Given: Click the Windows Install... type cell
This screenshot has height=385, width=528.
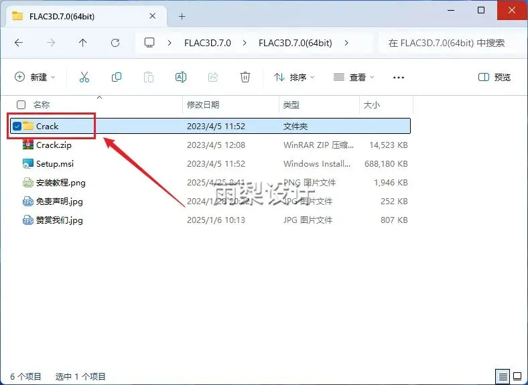Looking at the screenshot, I should tap(317, 164).
